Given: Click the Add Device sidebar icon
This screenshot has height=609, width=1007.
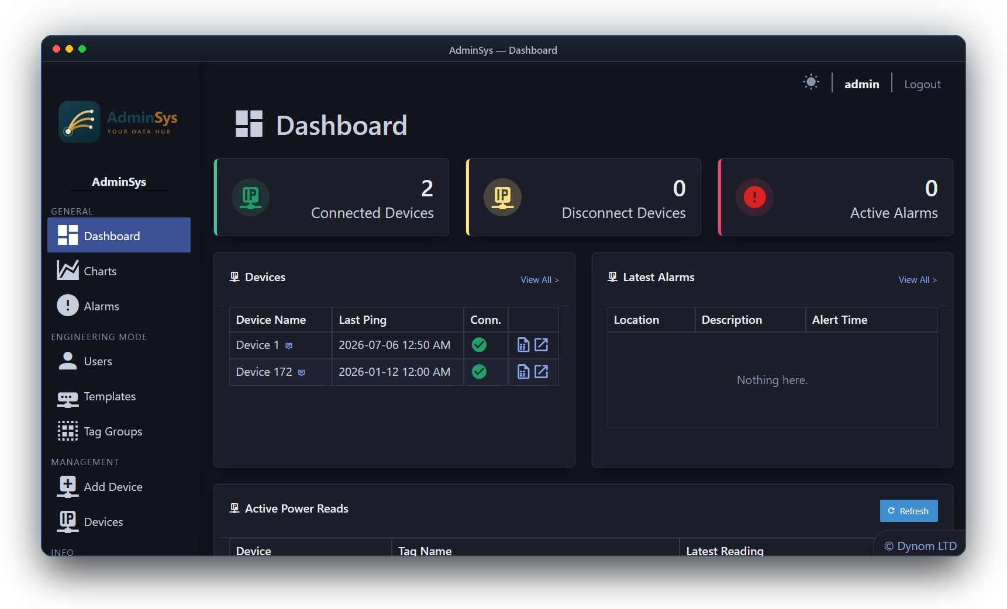Looking at the screenshot, I should [x=67, y=486].
